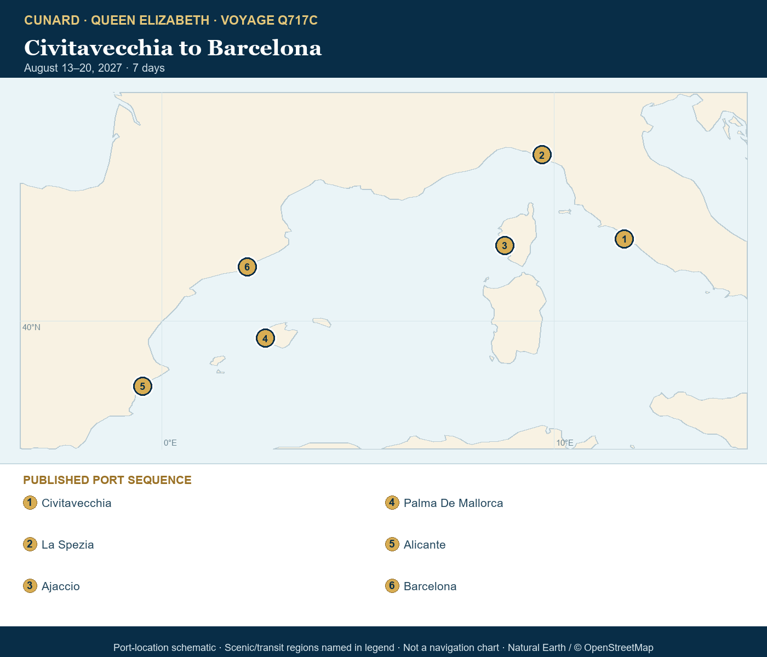Click the legend badge 1 beside Civitavecchia
Image resolution: width=767 pixels, height=657 pixels.
30,503
